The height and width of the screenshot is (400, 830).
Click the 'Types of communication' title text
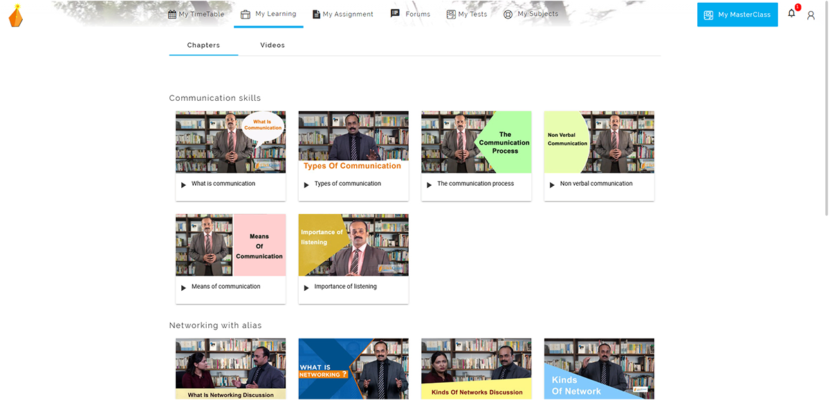point(348,184)
